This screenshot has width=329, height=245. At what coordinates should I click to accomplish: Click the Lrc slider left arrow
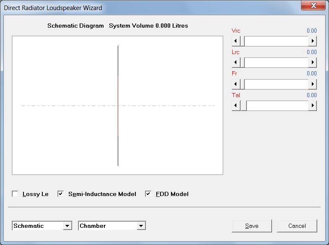pos(236,62)
